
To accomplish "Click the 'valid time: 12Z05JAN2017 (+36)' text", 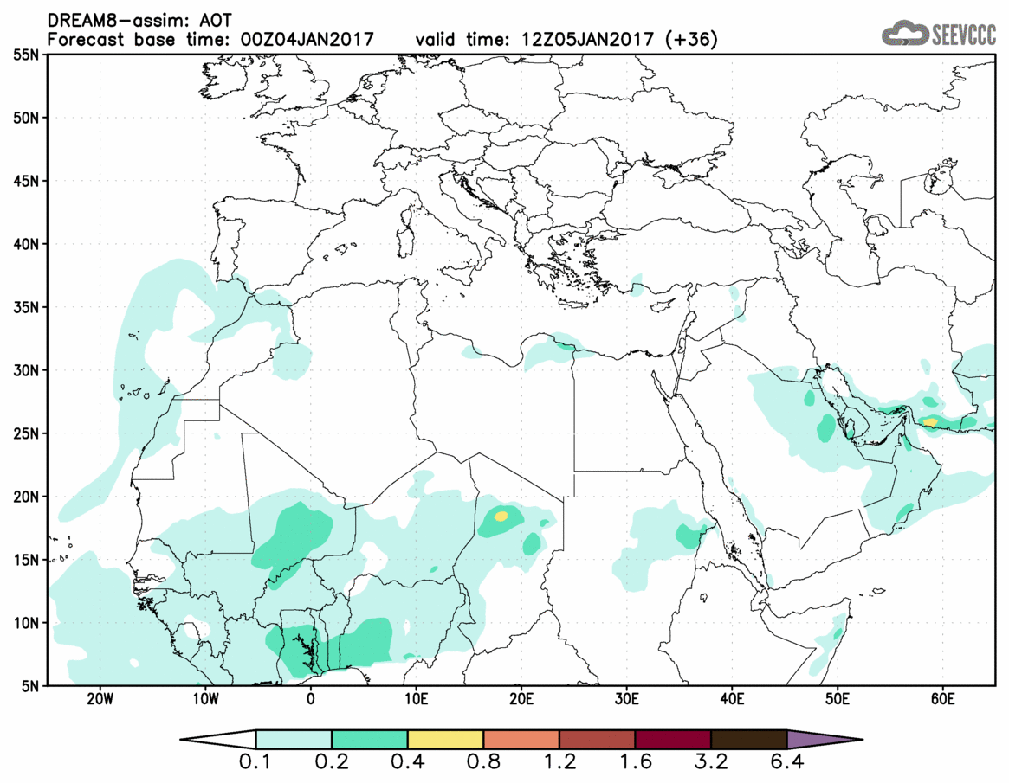I will 566,39.
